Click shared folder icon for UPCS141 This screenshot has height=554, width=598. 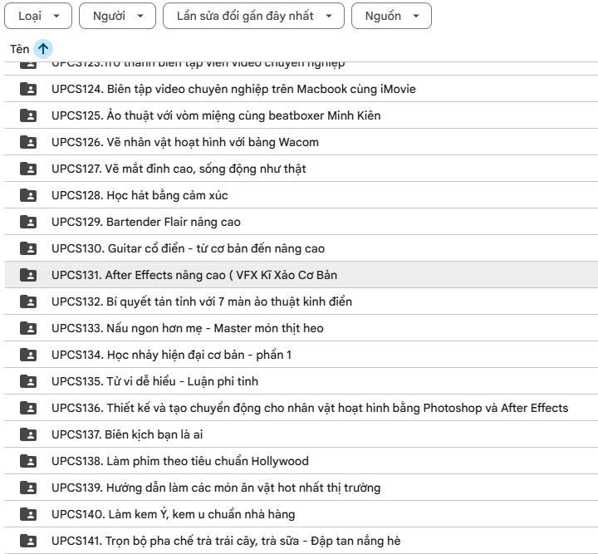(28, 541)
